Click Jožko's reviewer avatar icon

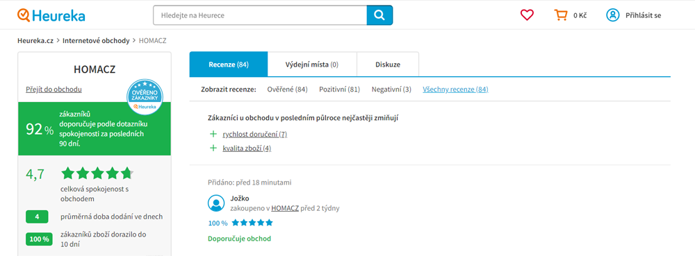[216, 203]
